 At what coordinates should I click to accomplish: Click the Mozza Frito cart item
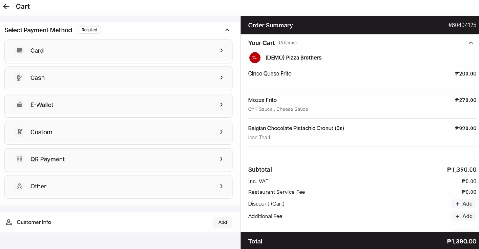(262, 100)
